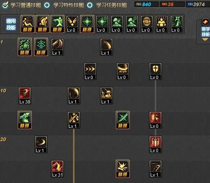Click the green grabbing hand mastered skill

(25, 120)
